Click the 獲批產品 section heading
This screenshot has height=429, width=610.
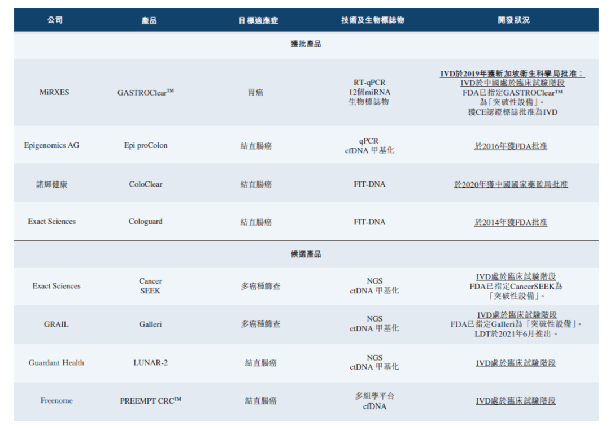306,44
